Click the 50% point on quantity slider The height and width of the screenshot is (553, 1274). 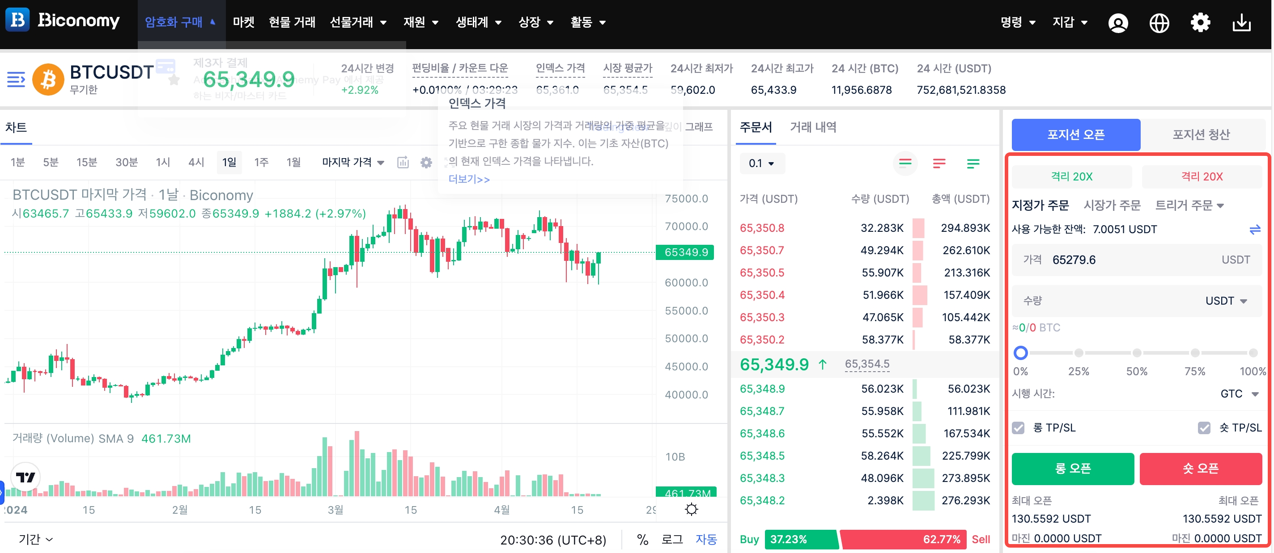pos(1137,352)
